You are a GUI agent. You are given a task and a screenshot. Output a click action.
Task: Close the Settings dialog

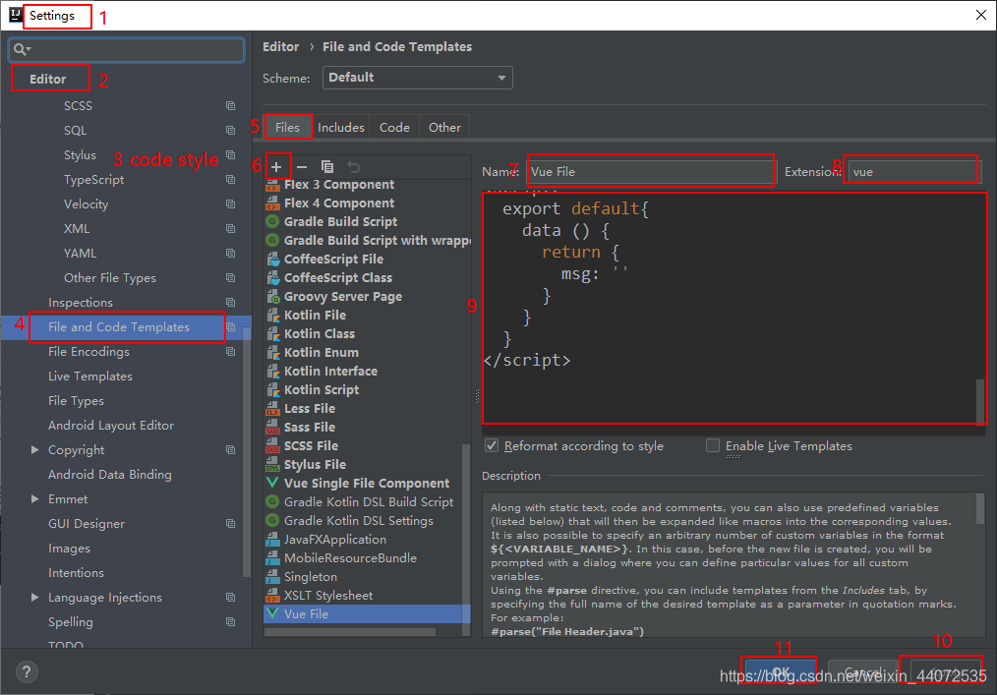tap(981, 15)
